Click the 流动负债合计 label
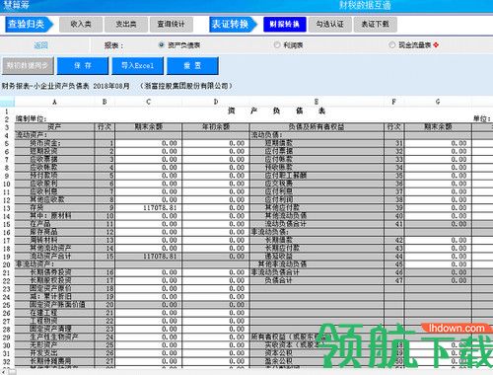The width and height of the screenshot is (493, 375). (x=286, y=224)
